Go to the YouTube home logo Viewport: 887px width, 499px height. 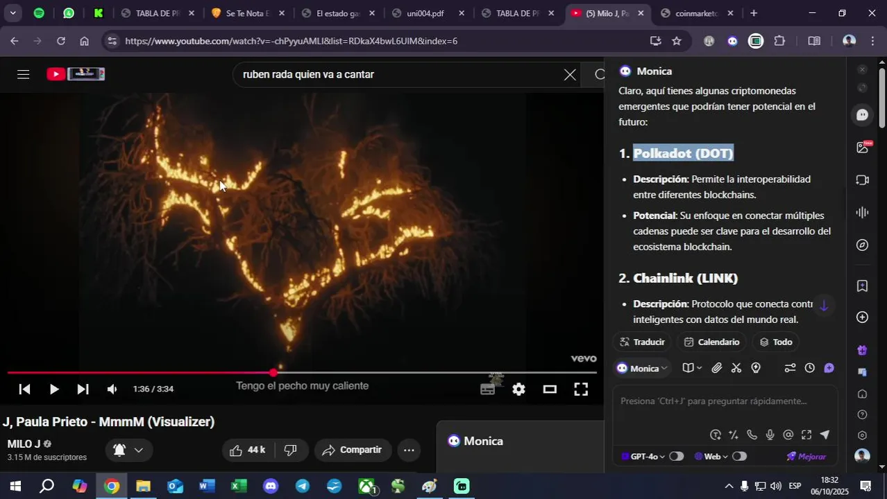76,74
